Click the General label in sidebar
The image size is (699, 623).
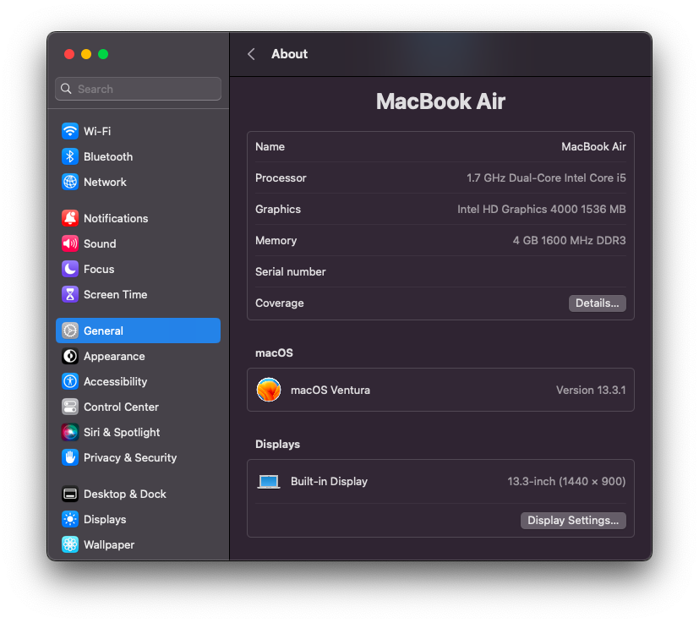click(x=103, y=331)
